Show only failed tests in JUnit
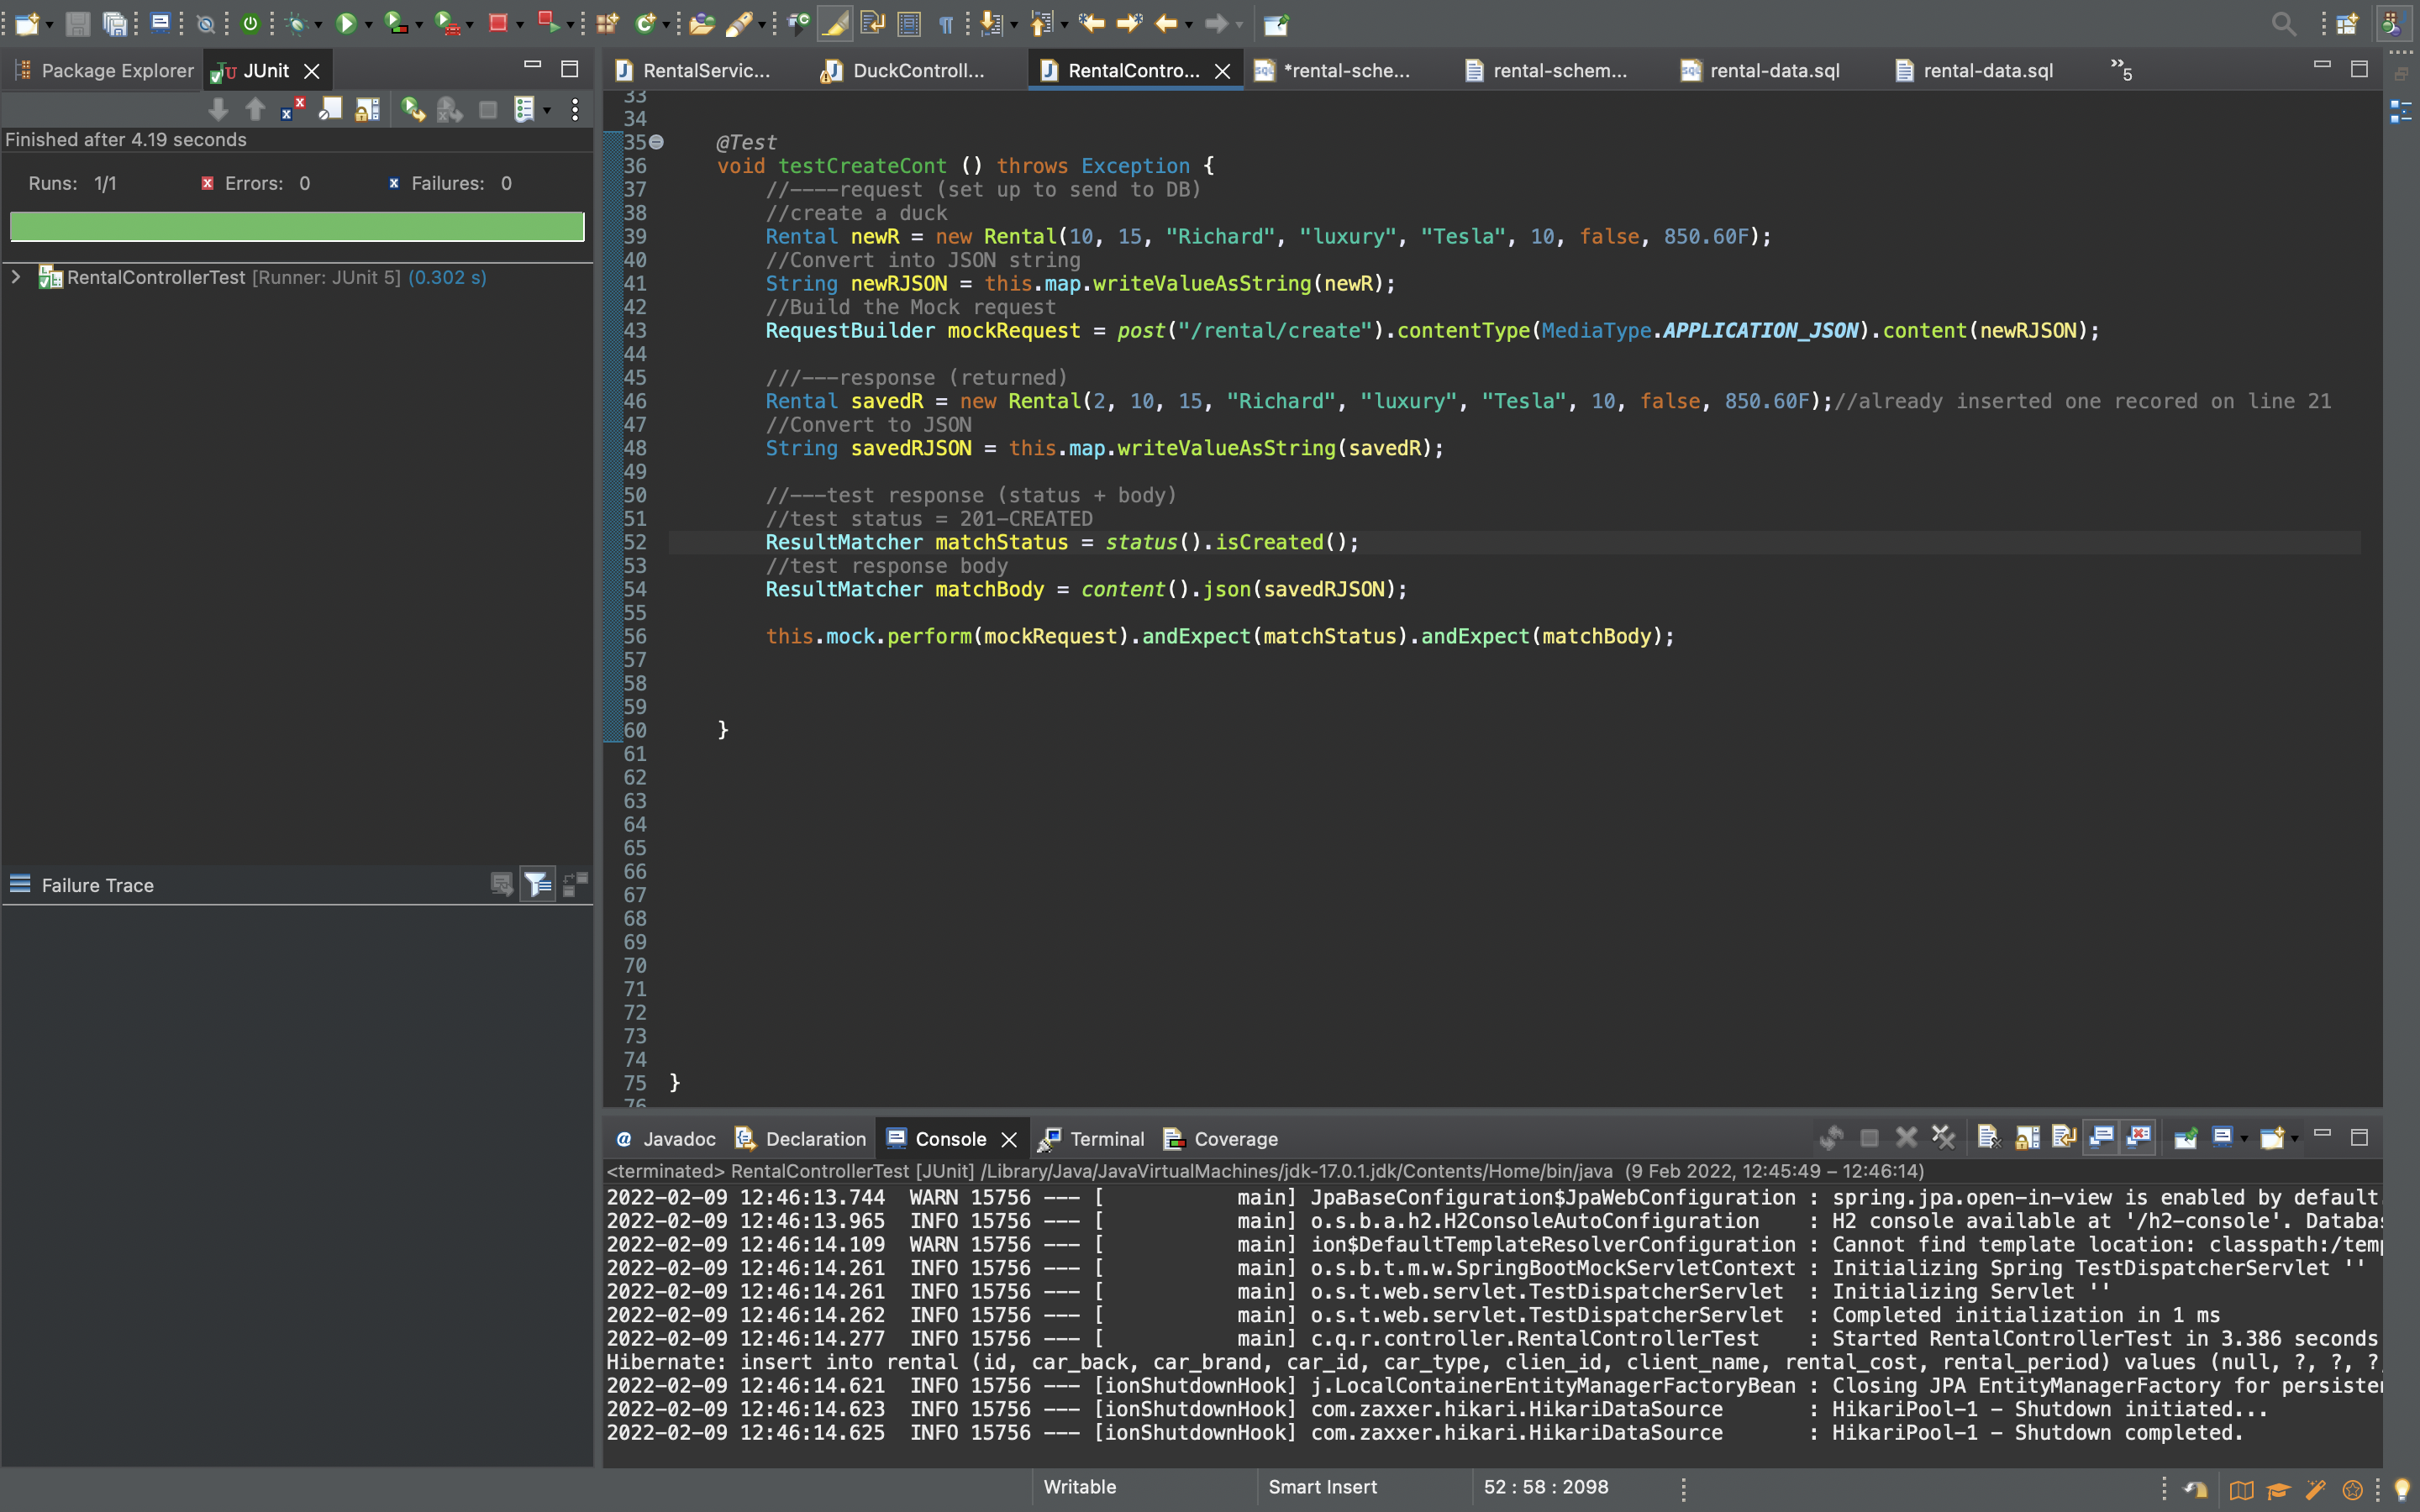The image size is (2420, 1512). (x=292, y=109)
